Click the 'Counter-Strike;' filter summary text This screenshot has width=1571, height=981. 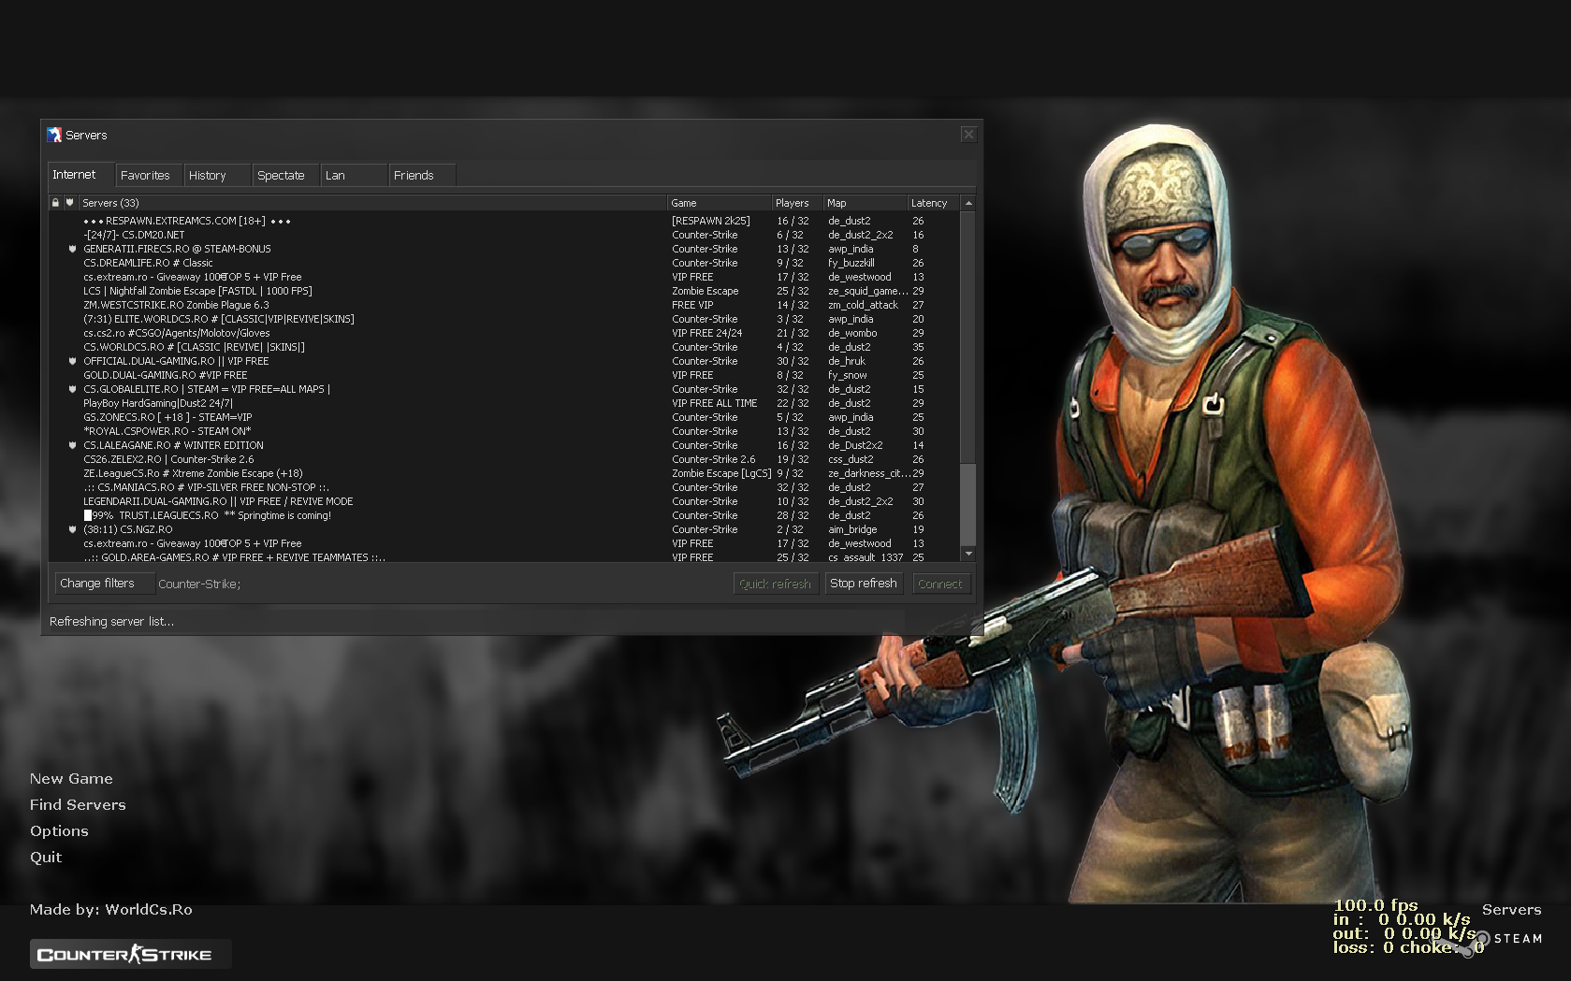(x=199, y=584)
